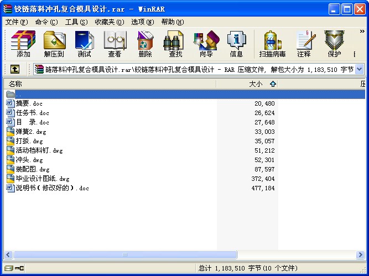Click the size value 20,480
The width and height of the screenshot is (369, 276).
pyautogui.click(x=264, y=103)
